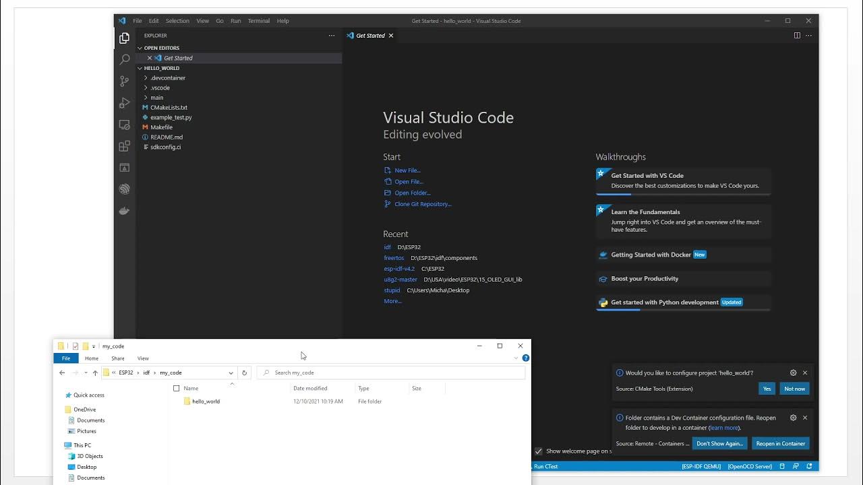Viewport: 863px width, 485px height.
Task: Toggle Show welcome page on startup checkbox
Action: [x=539, y=451]
